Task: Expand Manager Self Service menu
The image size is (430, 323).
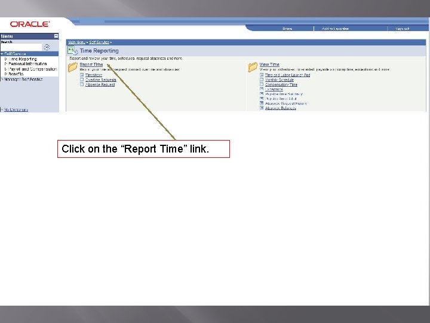Action: [2, 79]
